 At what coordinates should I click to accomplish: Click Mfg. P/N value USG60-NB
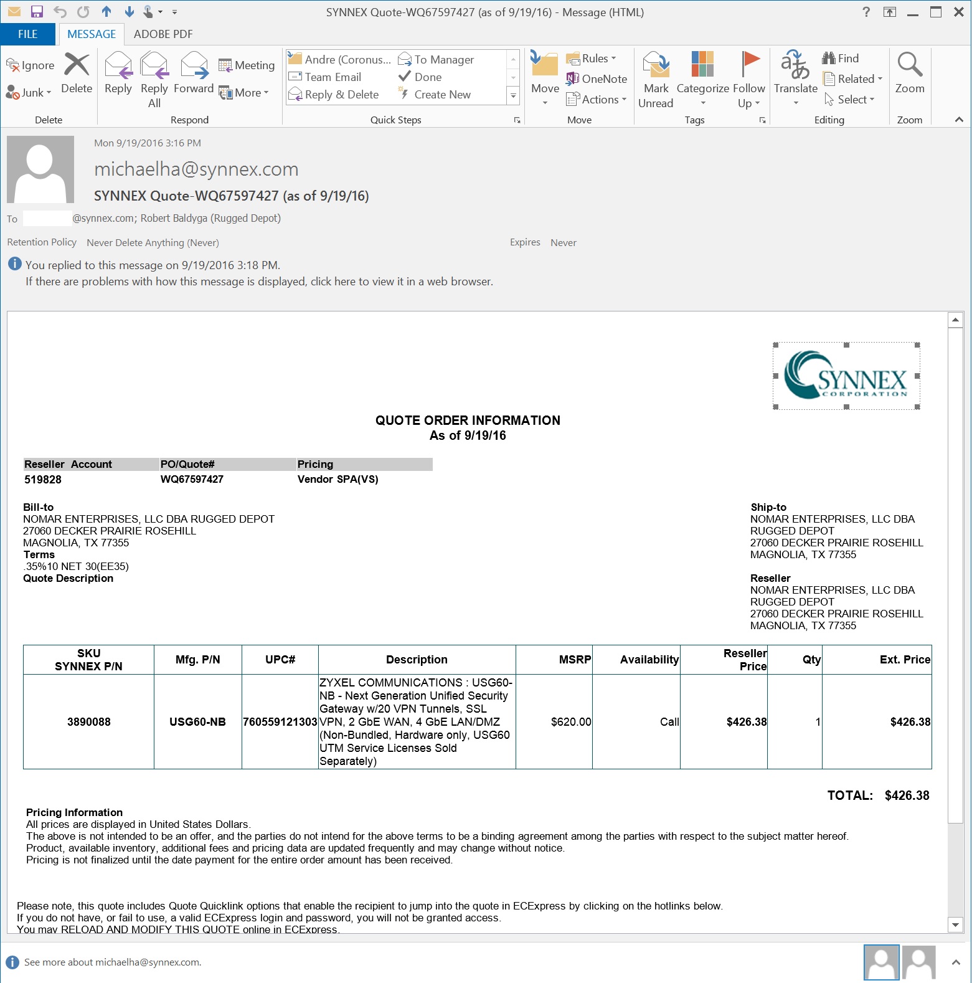point(197,722)
